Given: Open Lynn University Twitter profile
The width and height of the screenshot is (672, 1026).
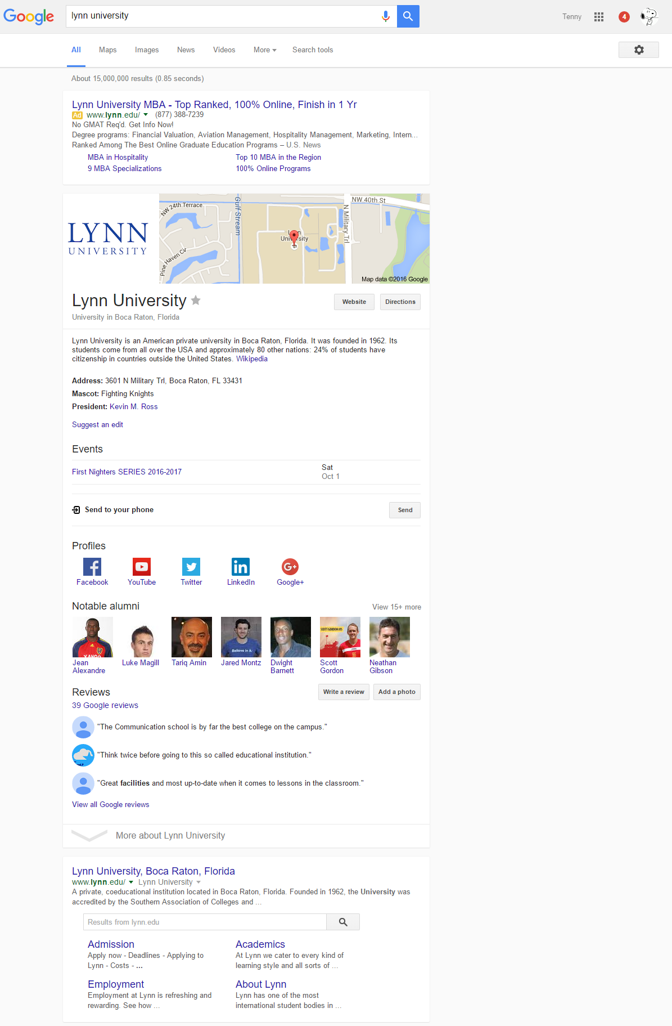Looking at the screenshot, I should 191,567.
